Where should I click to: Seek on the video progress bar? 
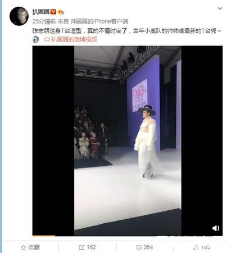(128, 236)
